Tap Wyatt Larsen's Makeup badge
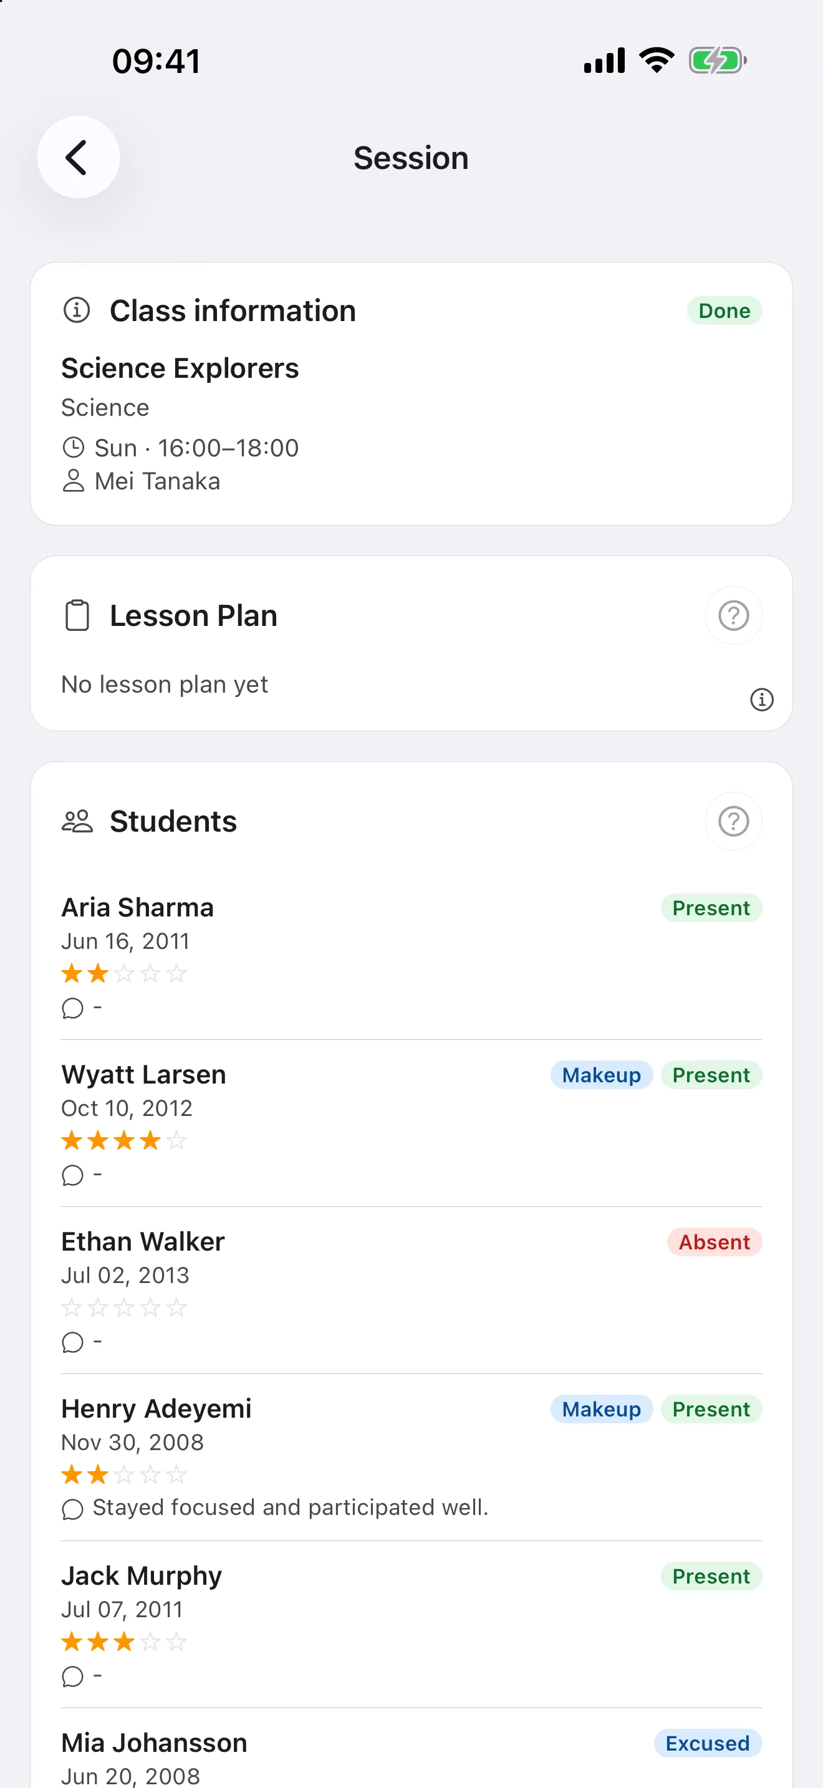 point(601,1075)
